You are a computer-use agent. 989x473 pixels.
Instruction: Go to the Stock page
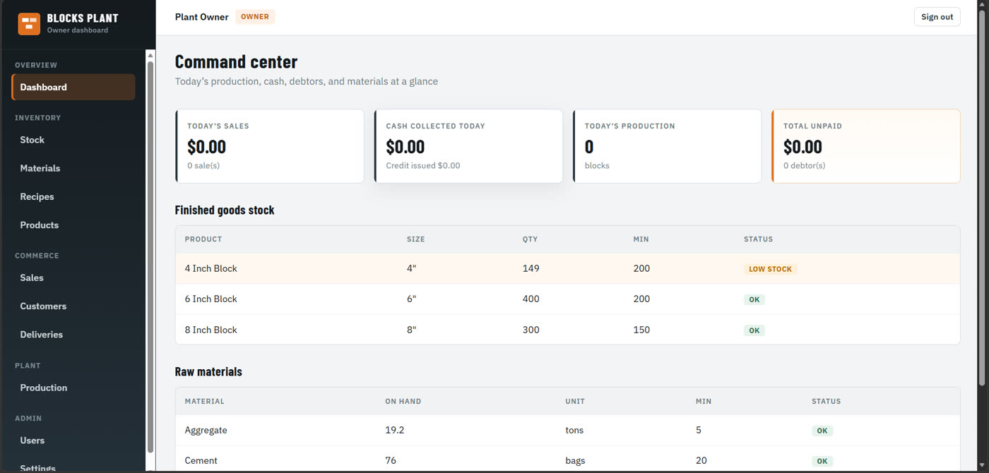pos(73,140)
